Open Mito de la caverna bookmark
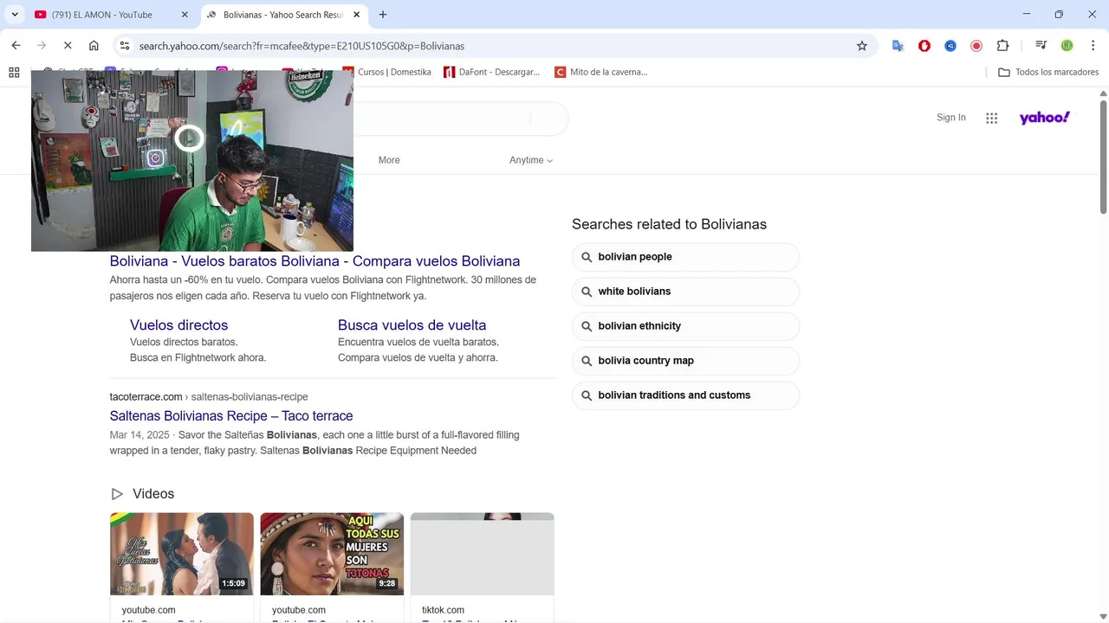Viewport: 1109px width, 623px height. (601, 73)
